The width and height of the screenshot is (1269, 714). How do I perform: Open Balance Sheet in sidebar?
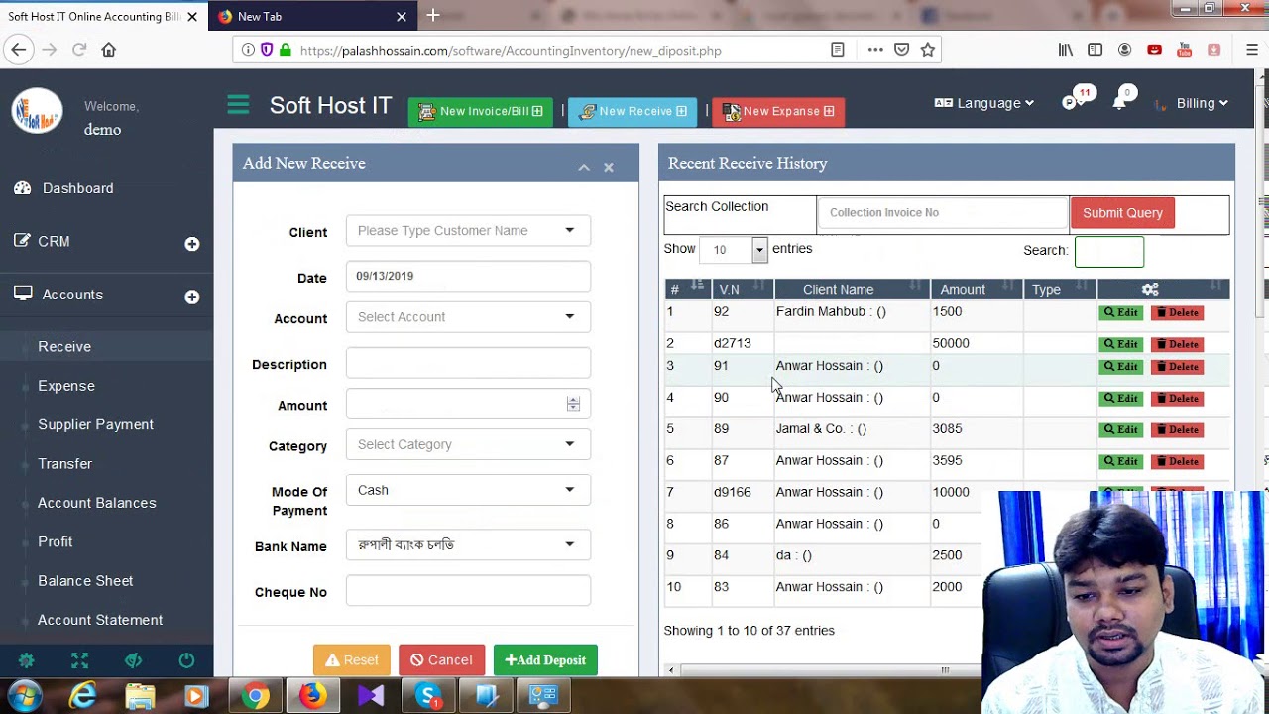tap(85, 581)
